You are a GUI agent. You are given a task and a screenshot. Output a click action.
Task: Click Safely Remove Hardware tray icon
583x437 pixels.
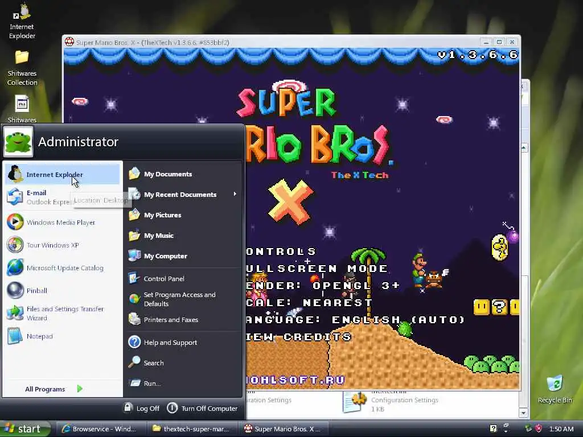pos(528,428)
